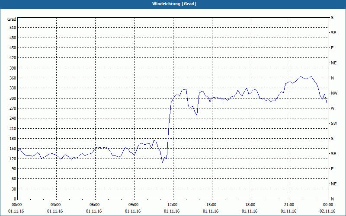Click the 21:00 time label
The image size is (346, 216).
click(290, 205)
